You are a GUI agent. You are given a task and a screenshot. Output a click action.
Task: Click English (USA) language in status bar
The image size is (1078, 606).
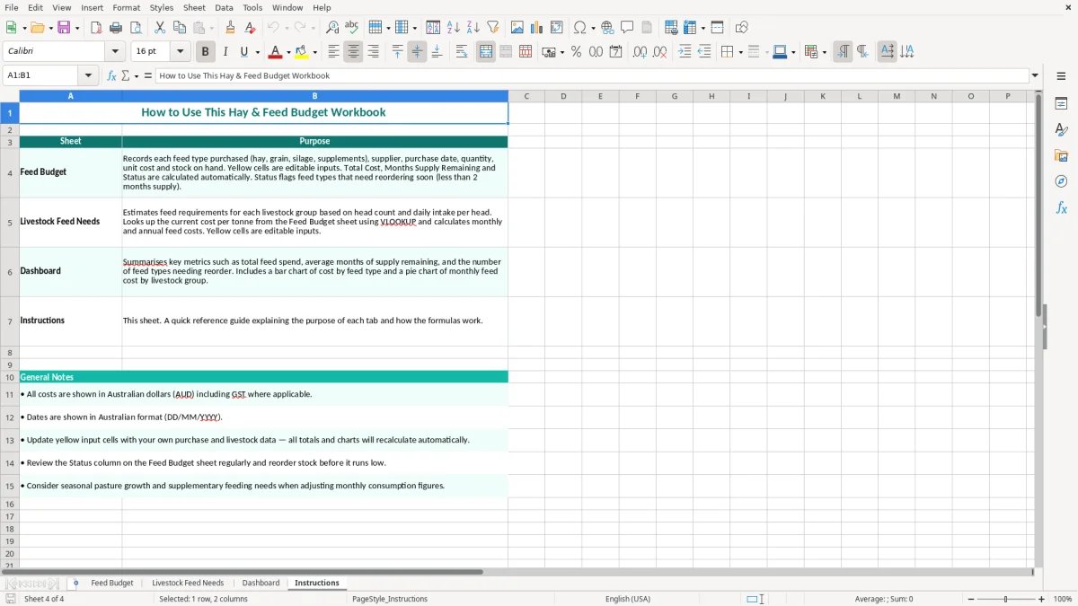628,599
